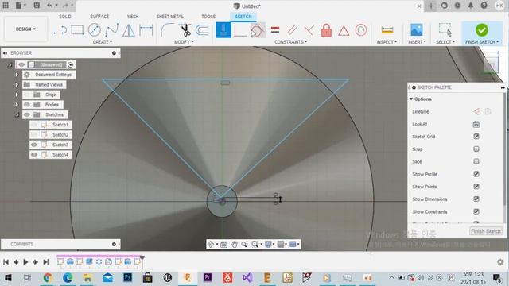The width and height of the screenshot is (509, 286).
Task: Select the Trim scissors tool
Action: (x=185, y=30)
